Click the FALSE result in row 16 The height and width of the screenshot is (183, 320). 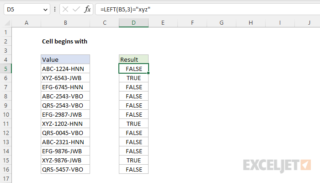[x=133, y=169]
